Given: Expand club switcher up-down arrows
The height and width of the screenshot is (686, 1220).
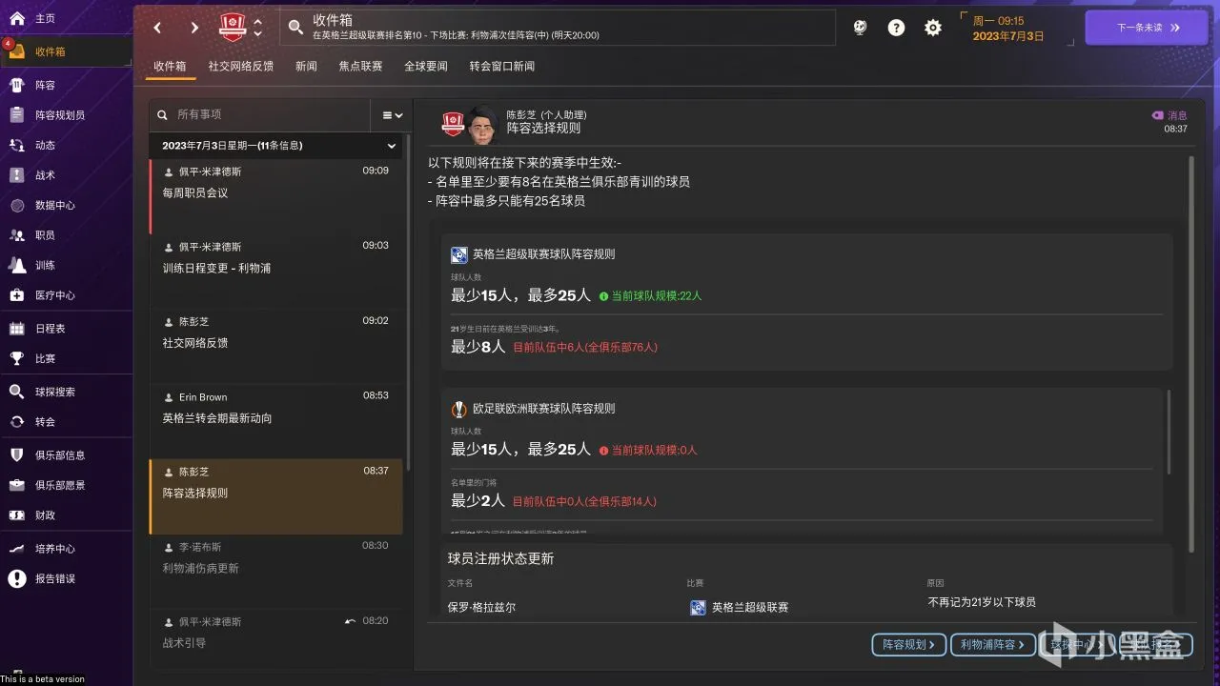Looking at the screenshot, I should tap(257, 28).
